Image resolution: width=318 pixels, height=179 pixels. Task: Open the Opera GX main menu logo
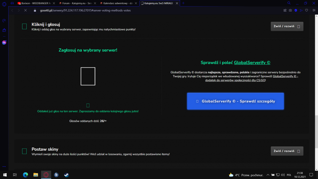click(x=4, y=4)
